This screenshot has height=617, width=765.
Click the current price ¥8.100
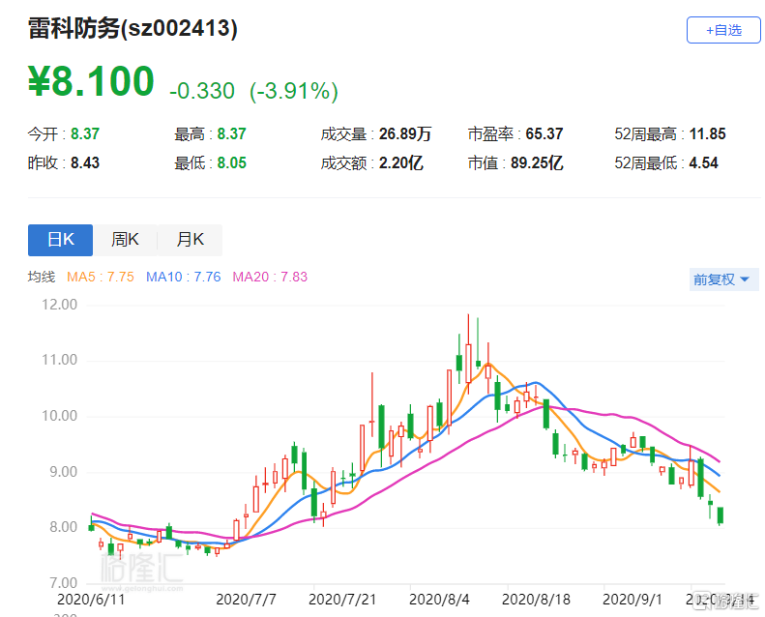[91, 81]
